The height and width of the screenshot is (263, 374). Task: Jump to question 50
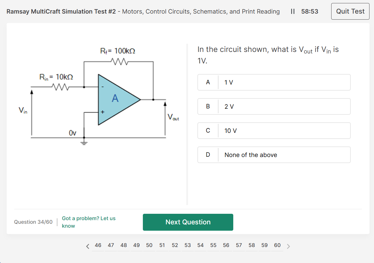point(149,245)
